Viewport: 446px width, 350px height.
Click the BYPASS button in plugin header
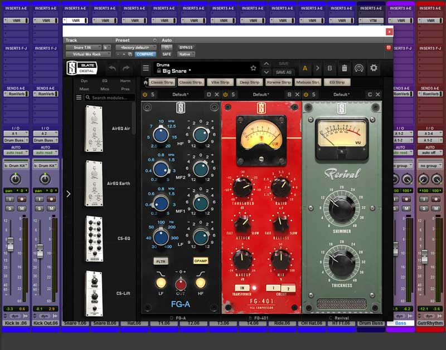pyautogui.click(x=186, y=47)
